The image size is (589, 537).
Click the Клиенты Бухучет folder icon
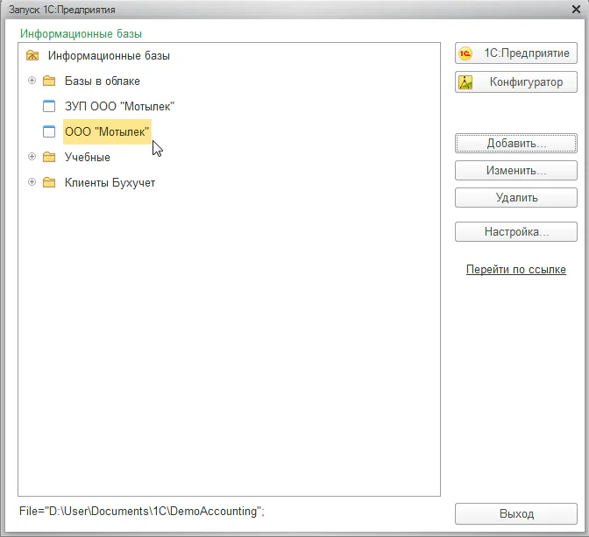[49, 183]
